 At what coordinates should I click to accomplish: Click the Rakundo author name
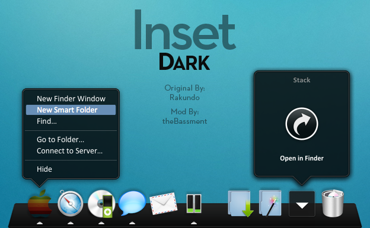click(184, 97)
